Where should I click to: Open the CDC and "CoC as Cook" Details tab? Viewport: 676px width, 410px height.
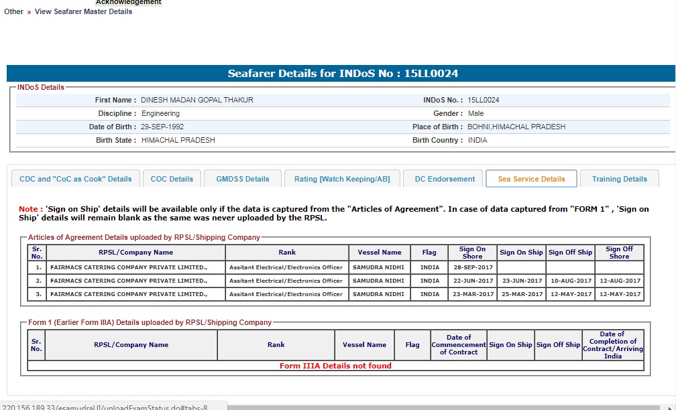tap(76, 179)
